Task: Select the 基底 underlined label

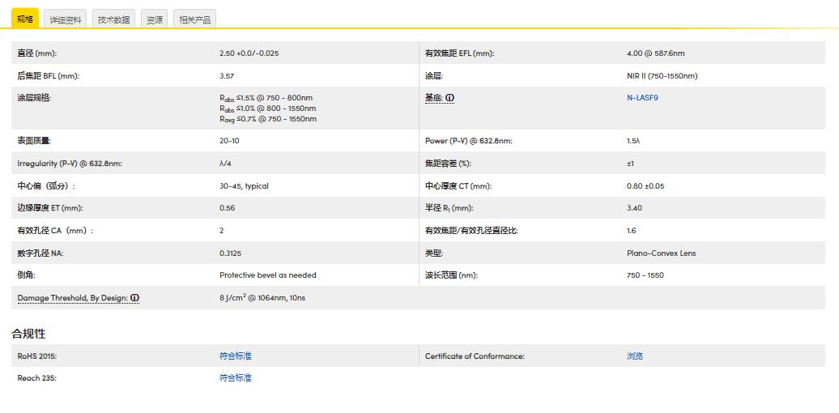Action: click(434, 98)
